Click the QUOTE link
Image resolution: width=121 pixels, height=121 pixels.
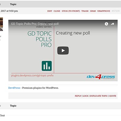113,96
